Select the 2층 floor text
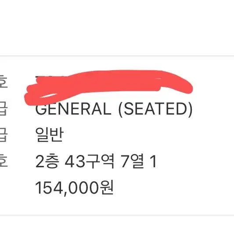 point(47,161)
